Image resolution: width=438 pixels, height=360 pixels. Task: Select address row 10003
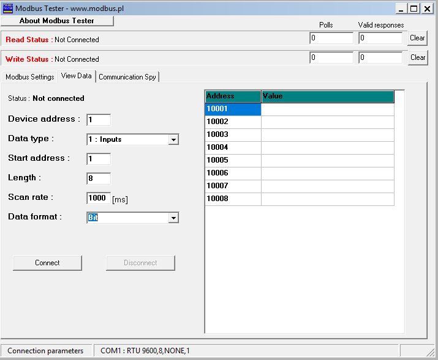[x=233, y=135]
